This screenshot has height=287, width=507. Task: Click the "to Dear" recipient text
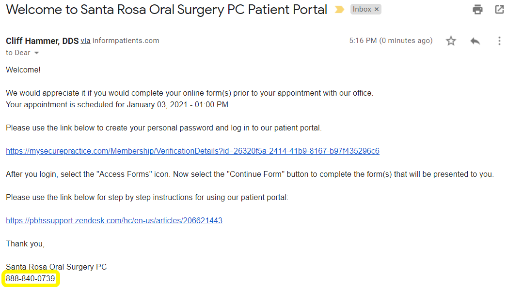[x=18, y=53]
